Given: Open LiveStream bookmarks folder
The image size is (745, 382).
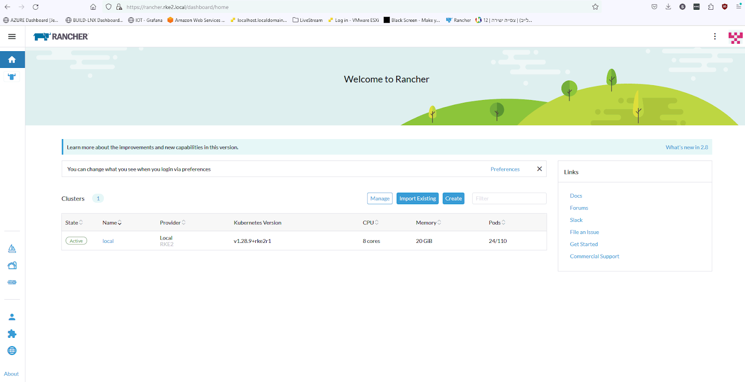Looking at the screenshot, I should click(307, 20).
